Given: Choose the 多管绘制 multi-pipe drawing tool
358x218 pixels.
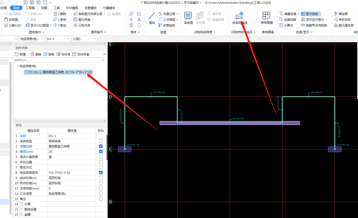Looking at the screenshot, I should (x=167, y=25).
